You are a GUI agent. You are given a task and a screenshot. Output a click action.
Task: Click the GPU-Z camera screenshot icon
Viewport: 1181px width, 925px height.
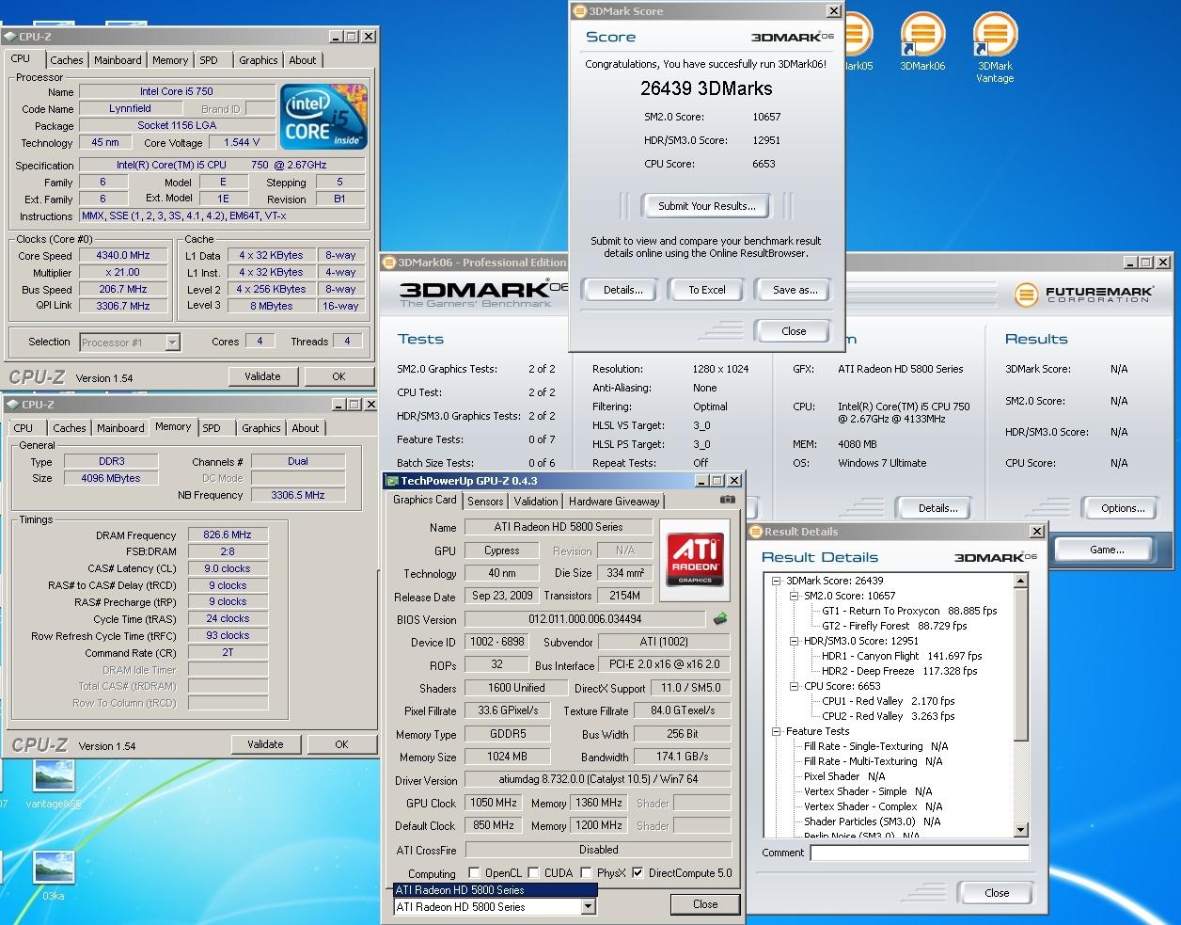coord(727,500)
